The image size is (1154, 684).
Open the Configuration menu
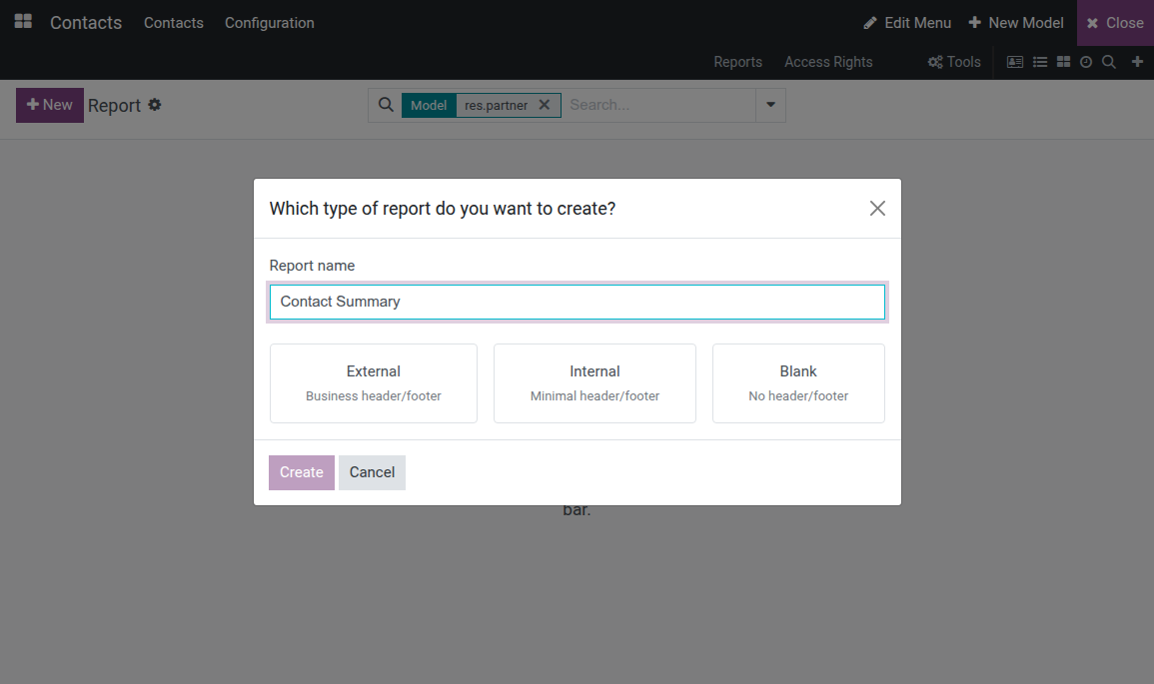tap(270, 23)
